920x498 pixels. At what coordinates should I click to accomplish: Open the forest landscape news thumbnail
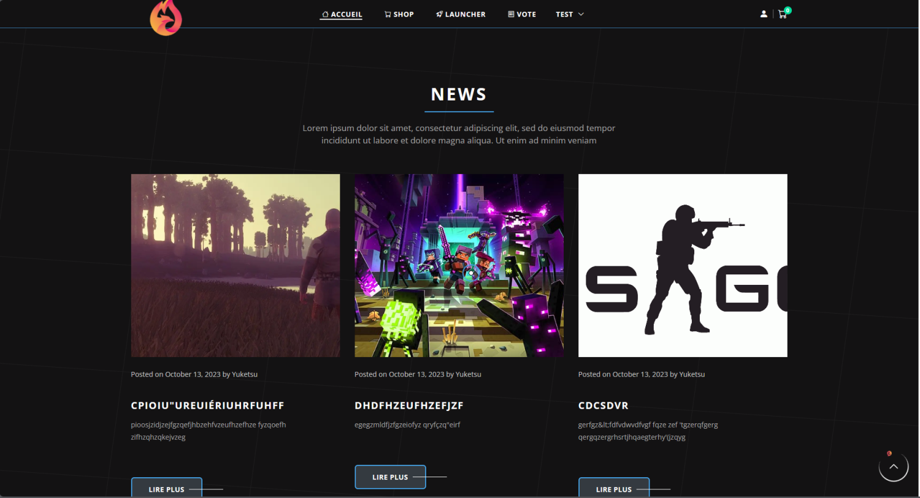pos(236,265)
